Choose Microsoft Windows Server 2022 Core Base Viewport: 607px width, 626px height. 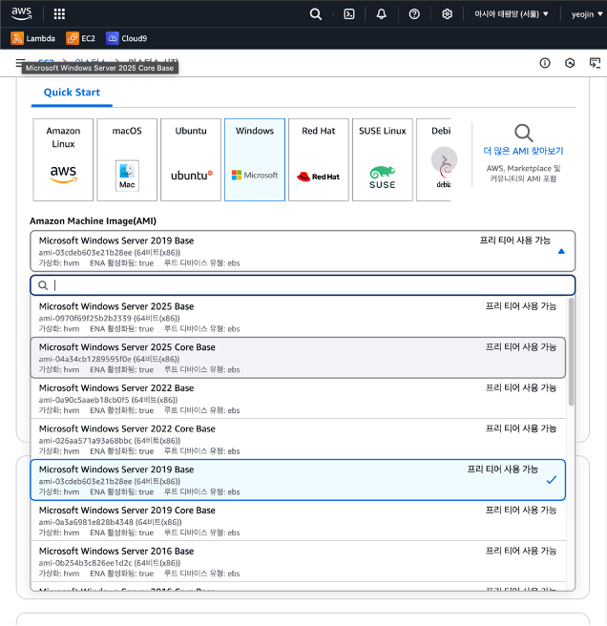[299, 439]
